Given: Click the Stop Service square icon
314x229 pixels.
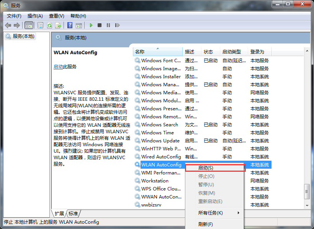Looking at the screenshot, I should pos(100,25).
